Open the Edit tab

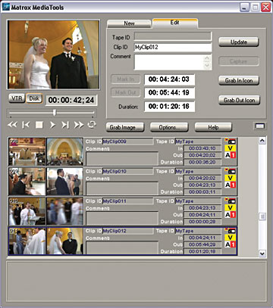coord(174,23)
